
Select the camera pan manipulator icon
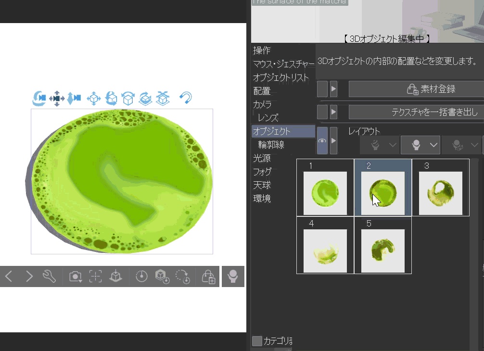(57, 99)
